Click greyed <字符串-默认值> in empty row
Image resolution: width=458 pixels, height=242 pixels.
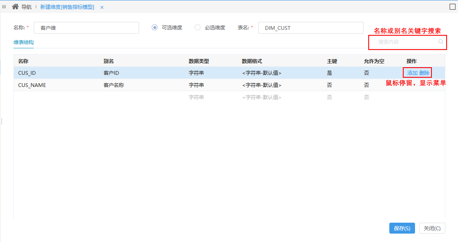point(262,97)
